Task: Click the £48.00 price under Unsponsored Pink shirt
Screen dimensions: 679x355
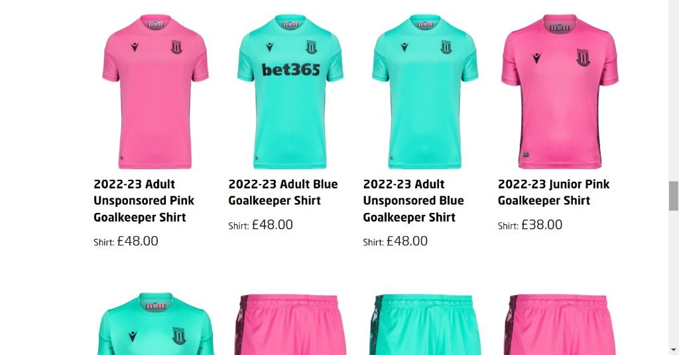Action: pos(138,241)
